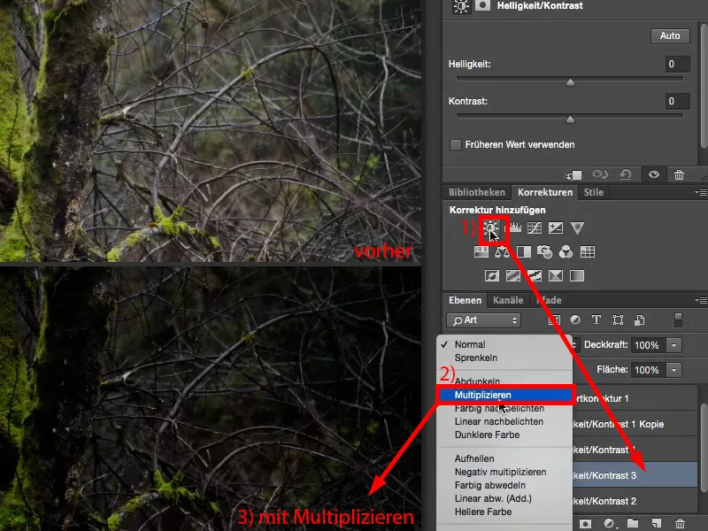Screen dimensions: 708x531
Task: Add a Threshold adjustment (step icon)
Action: tap(535, 275)
